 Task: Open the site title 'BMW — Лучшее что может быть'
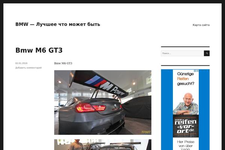coord(58,24)
